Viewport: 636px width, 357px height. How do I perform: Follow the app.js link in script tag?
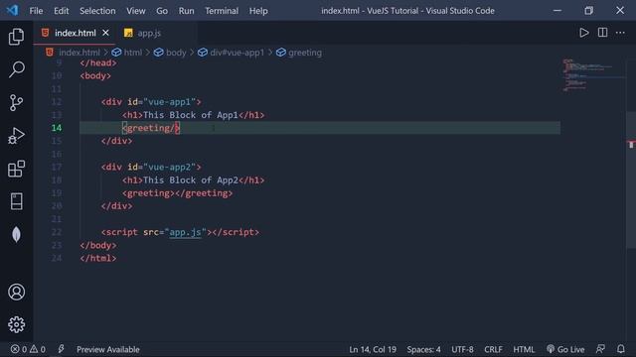(x=185, y=232)
